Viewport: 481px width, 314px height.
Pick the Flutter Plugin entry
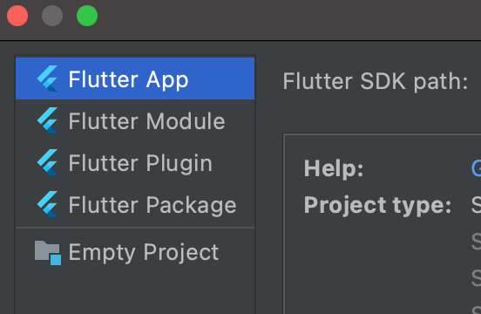135,162
